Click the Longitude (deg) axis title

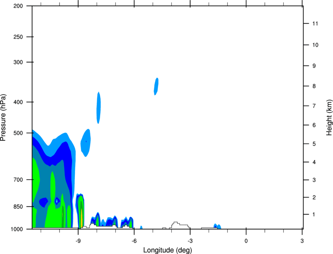pos(168,250)
